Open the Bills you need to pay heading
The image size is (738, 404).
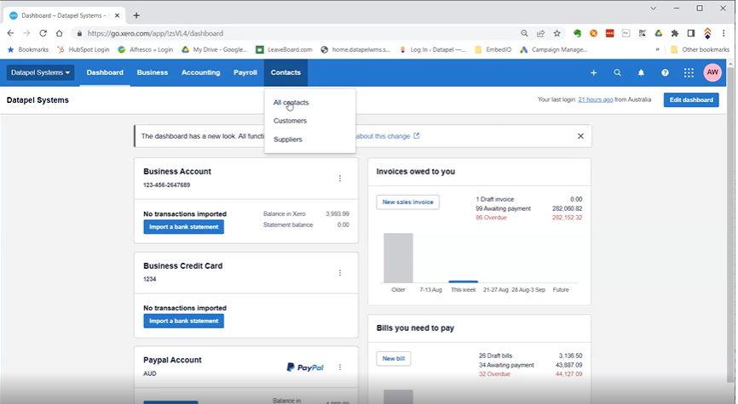coord(415,328)
